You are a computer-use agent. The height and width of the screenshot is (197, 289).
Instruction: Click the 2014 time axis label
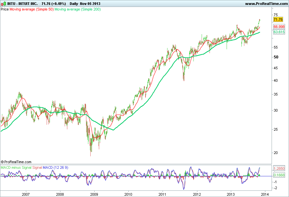[265, 194]
